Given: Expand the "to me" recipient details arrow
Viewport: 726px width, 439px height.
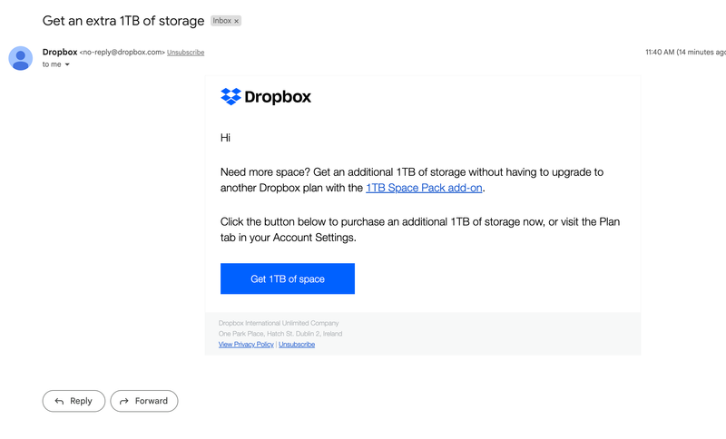Looking at the screenshot, I should click(67, 65).
